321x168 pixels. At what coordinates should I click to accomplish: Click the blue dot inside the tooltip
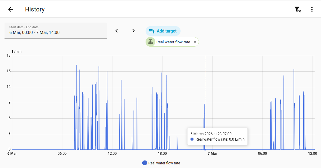pos(192,139)
